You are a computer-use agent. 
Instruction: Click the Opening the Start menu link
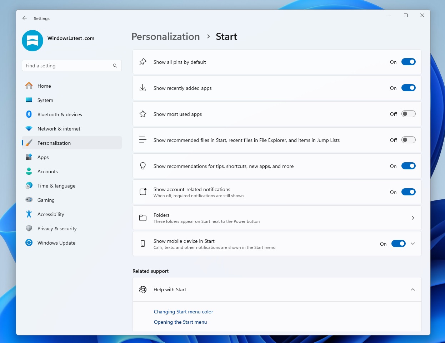click(x=180, y=322)
